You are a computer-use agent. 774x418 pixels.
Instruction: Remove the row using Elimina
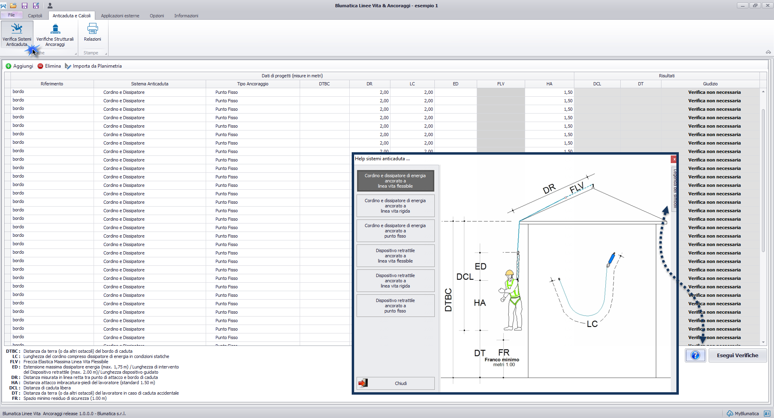pos(49,66)
